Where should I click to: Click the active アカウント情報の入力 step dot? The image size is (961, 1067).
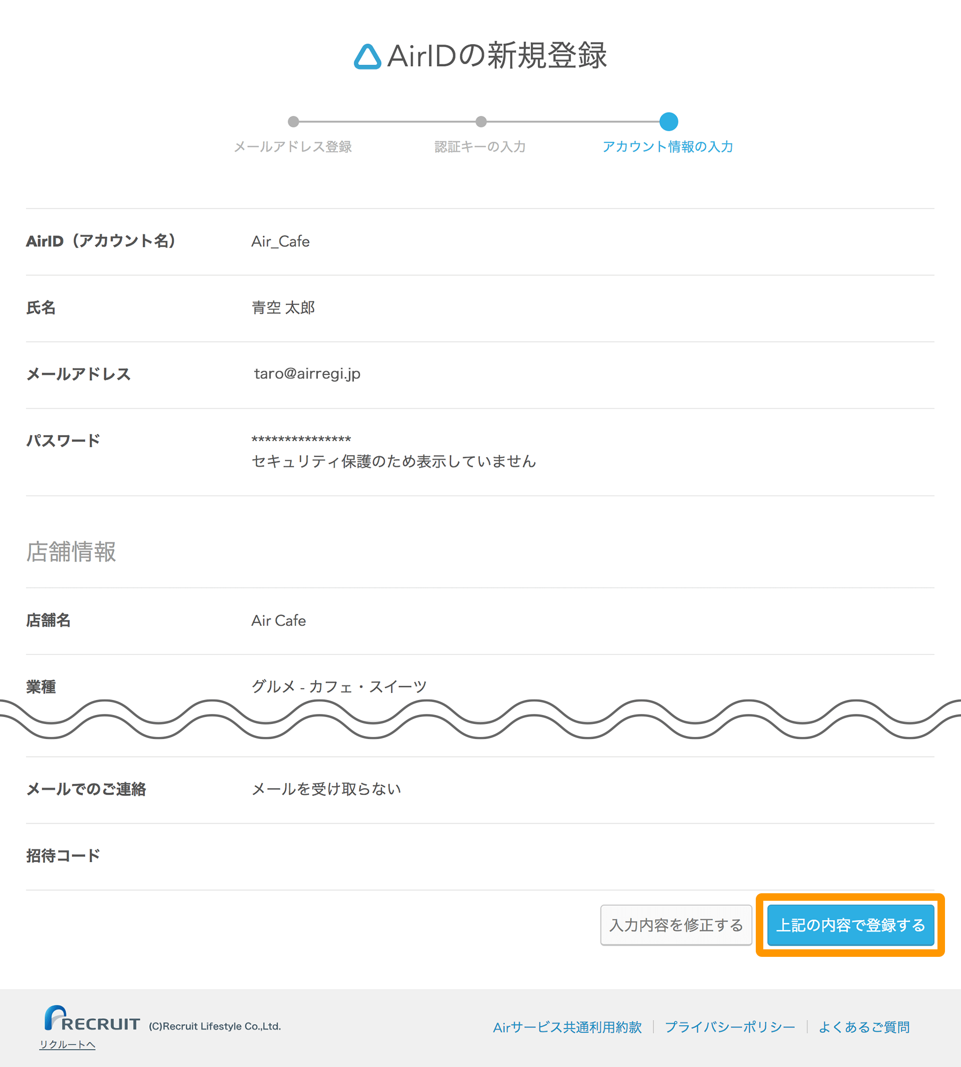coord(669,122)
